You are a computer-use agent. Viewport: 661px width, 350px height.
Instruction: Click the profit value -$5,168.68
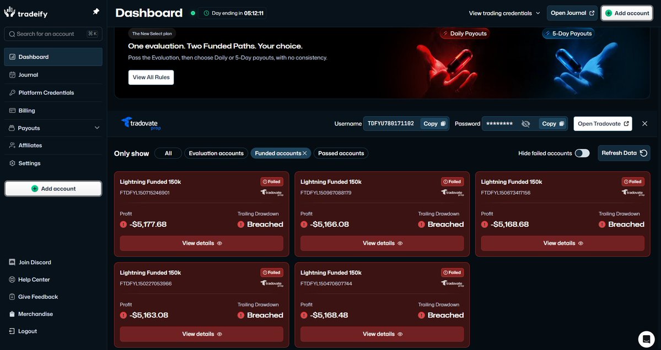(509, 224)
